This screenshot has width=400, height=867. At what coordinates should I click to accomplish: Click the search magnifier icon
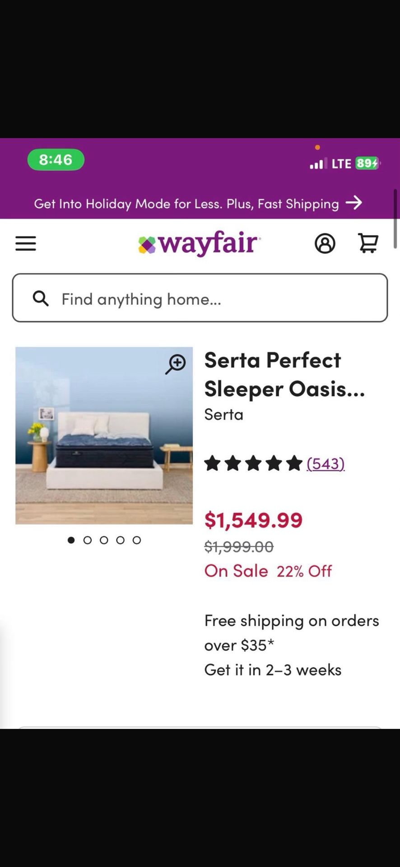(x=41, y=298)
